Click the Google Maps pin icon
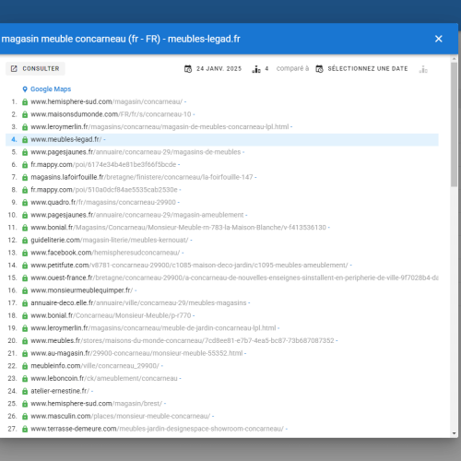The height and width of the screenshot is (461, 461). 25,89
